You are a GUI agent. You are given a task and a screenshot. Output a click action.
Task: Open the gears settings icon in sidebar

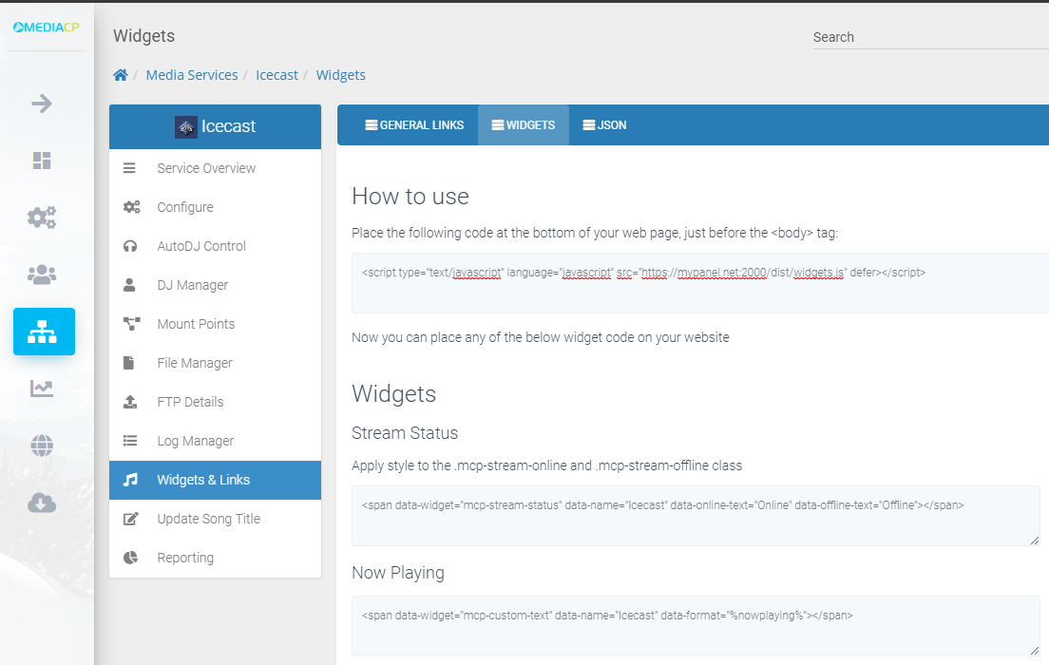point(42,218)
